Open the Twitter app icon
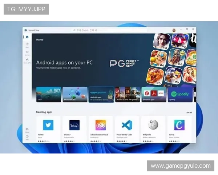This screenshot has height=175, width=218. (x=48, y=125)
